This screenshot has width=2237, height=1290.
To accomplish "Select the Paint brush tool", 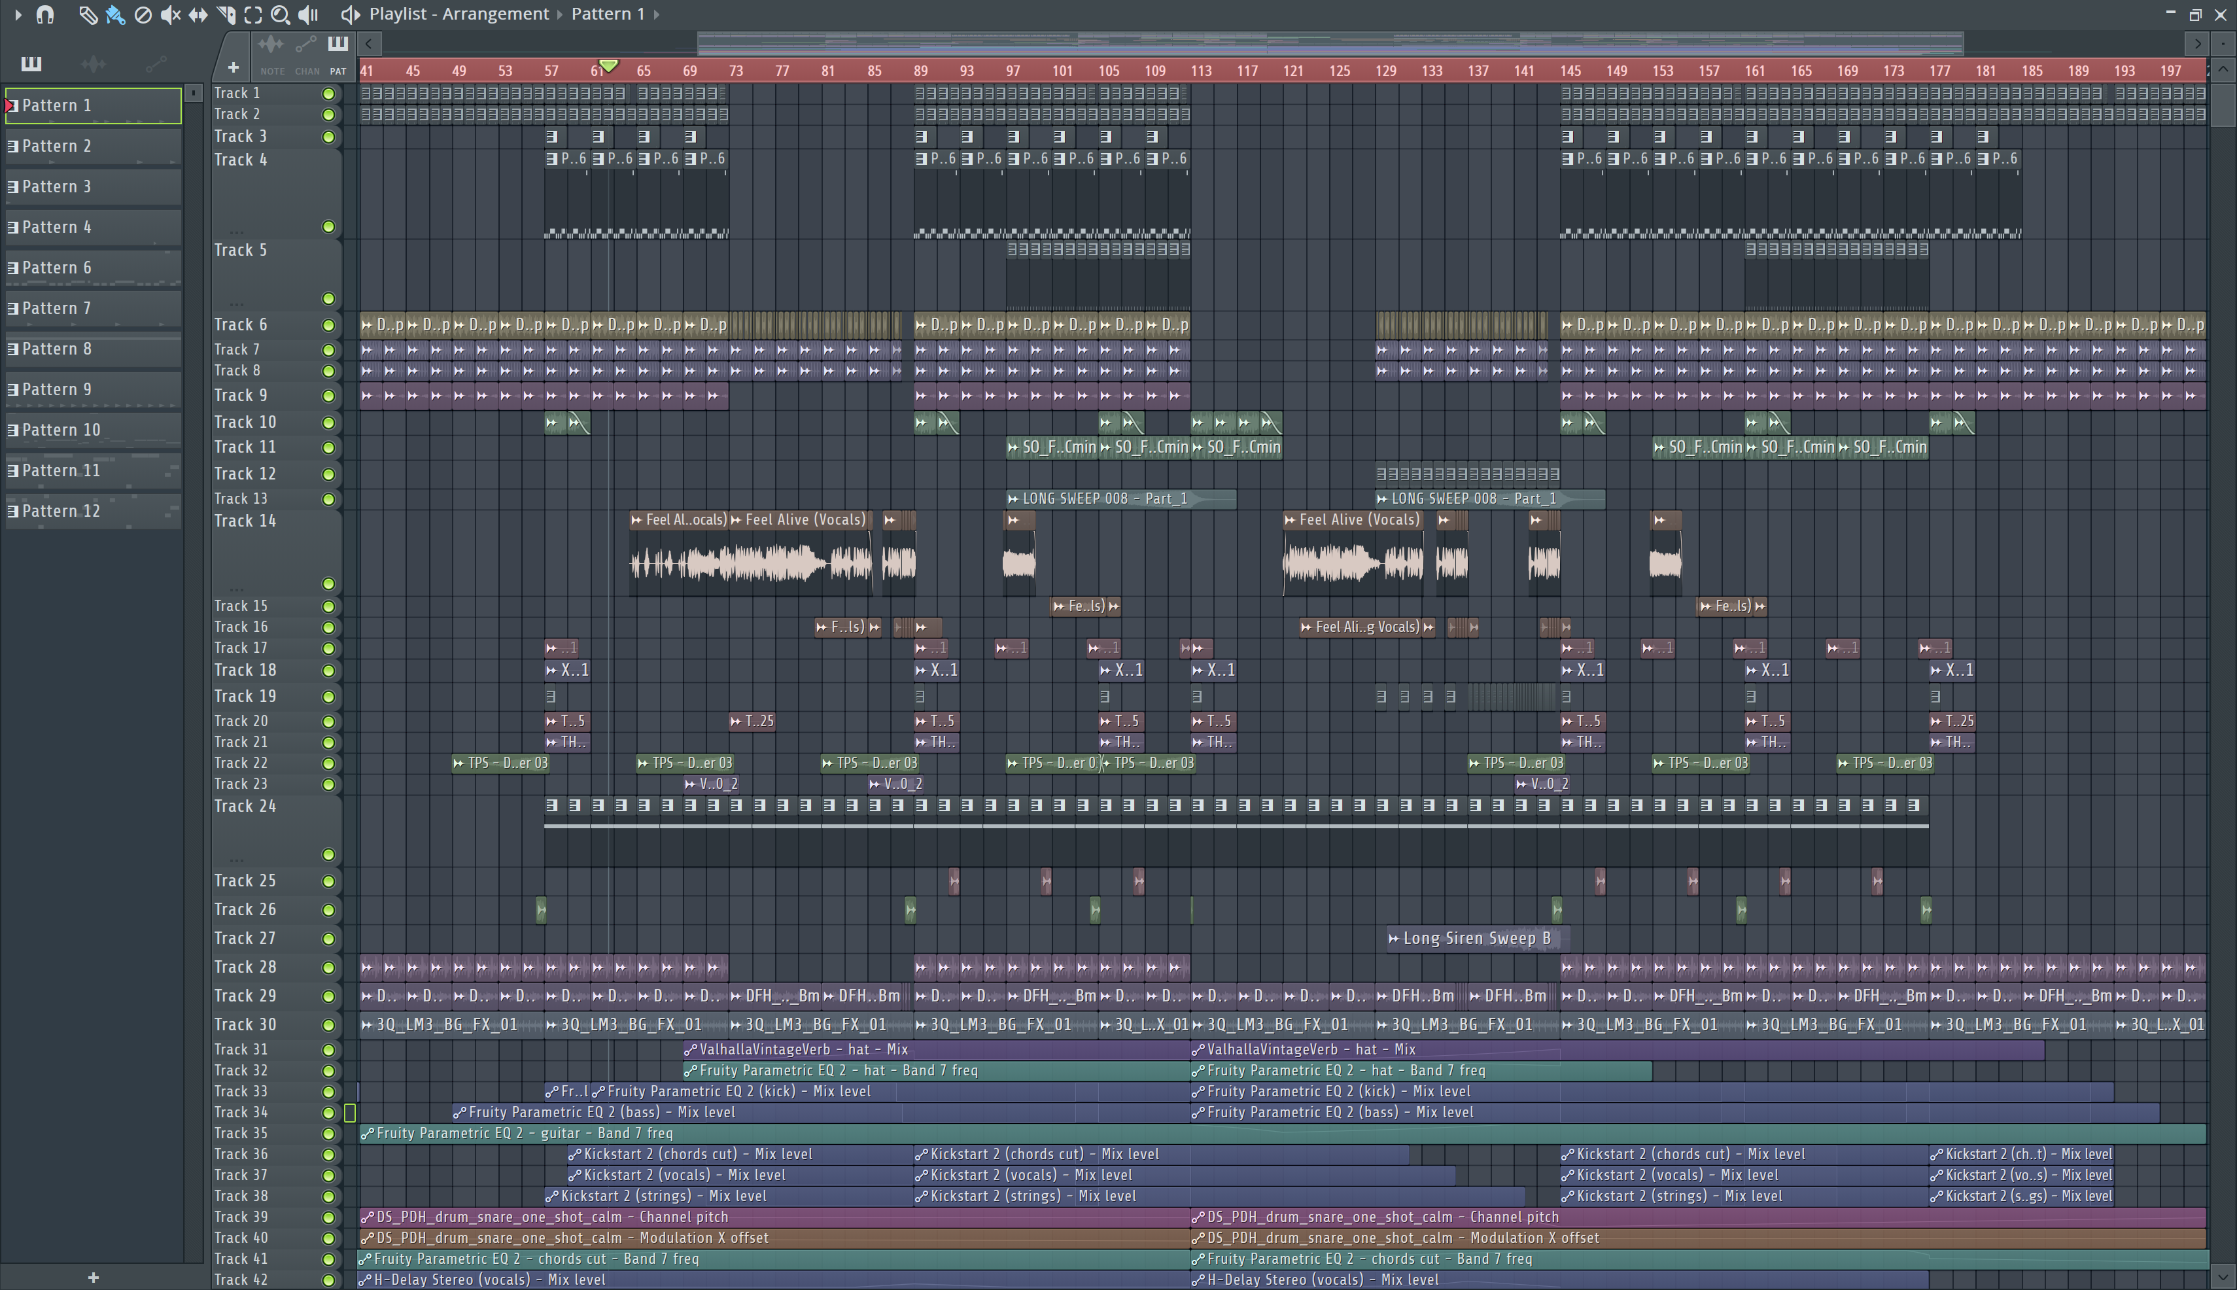I will coord(115,14).
